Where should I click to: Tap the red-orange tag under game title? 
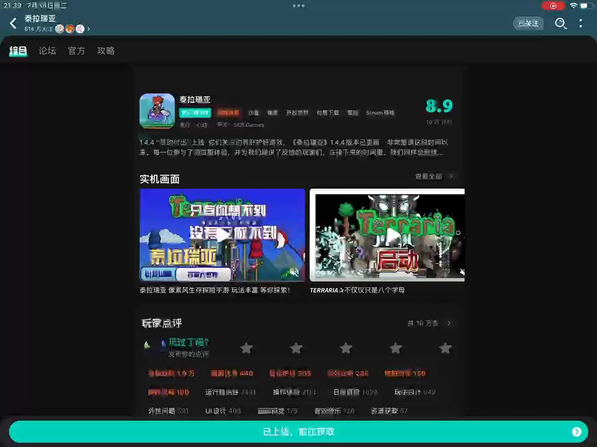point(228,112)
